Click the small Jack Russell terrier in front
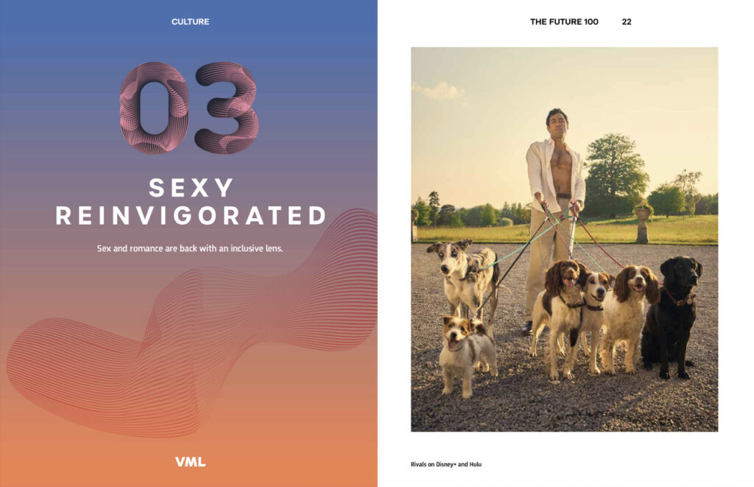This screenshot has height=487, width=754. [466, 354]
